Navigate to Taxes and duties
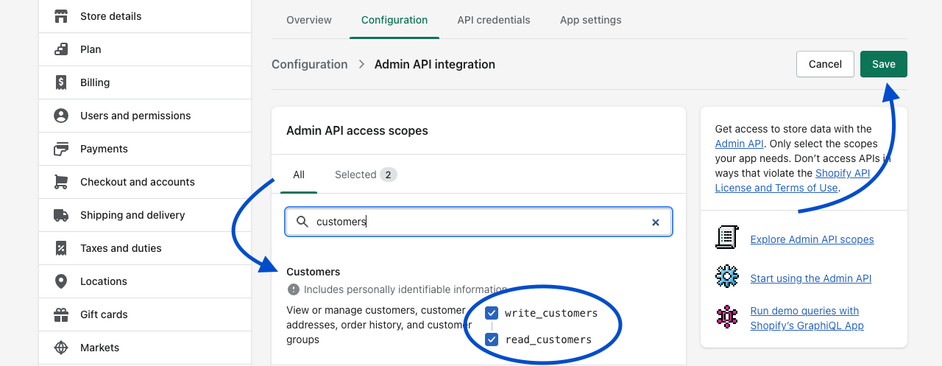 click(145, 248)
